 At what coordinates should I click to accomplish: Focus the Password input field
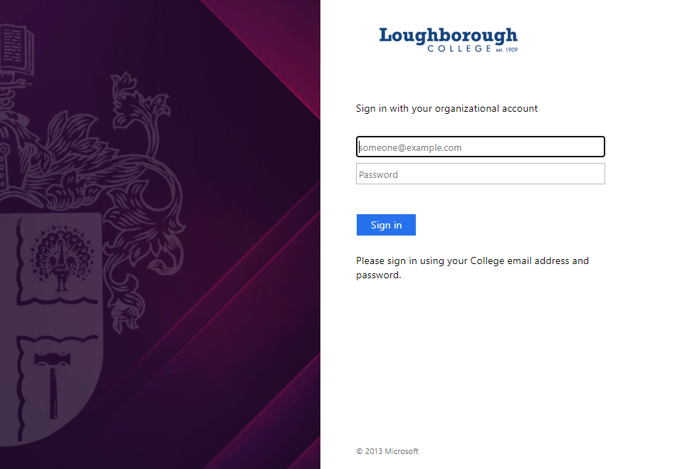click(x=481, y=174)
